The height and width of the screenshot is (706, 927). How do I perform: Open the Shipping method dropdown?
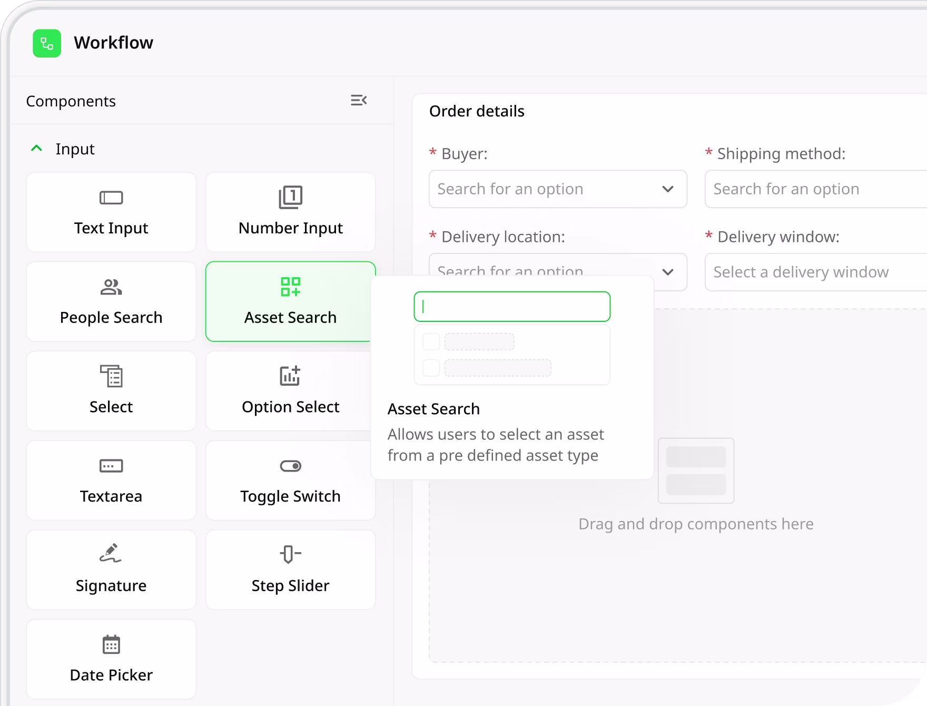click(x=815, y=189)
